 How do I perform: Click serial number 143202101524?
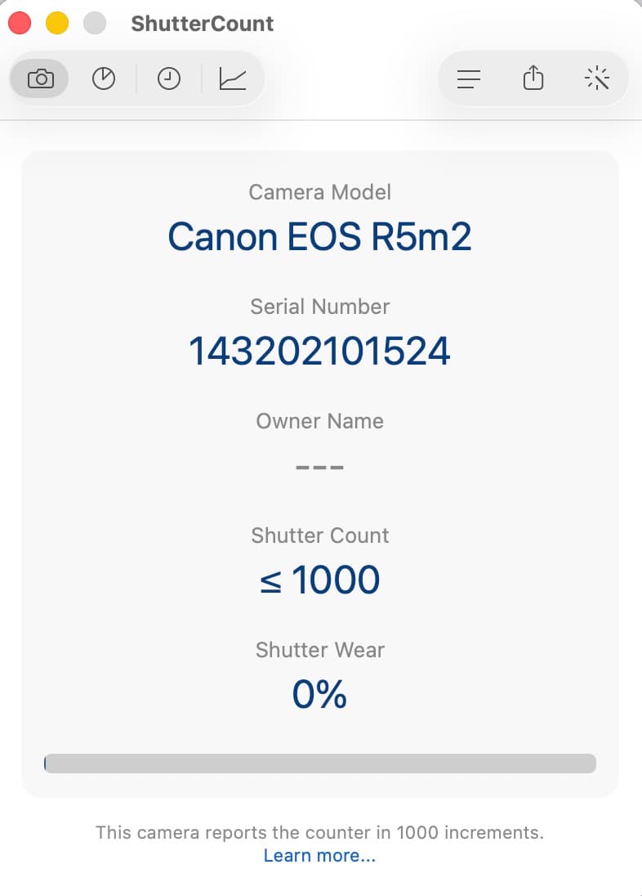319,352
